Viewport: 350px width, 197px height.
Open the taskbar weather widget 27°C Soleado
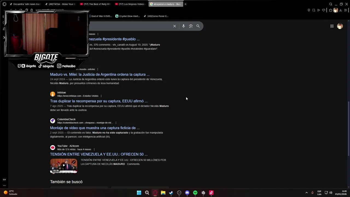point(10,193)
